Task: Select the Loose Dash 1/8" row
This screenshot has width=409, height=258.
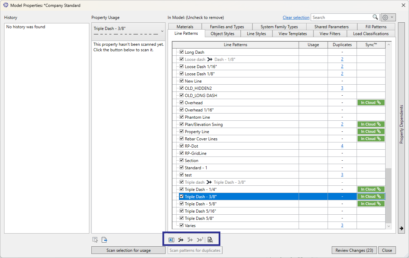Action: (x=279, y=74)
